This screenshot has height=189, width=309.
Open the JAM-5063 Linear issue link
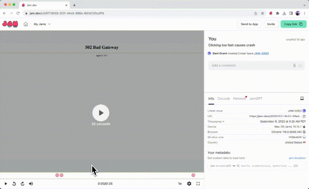[x=261, y=53]
